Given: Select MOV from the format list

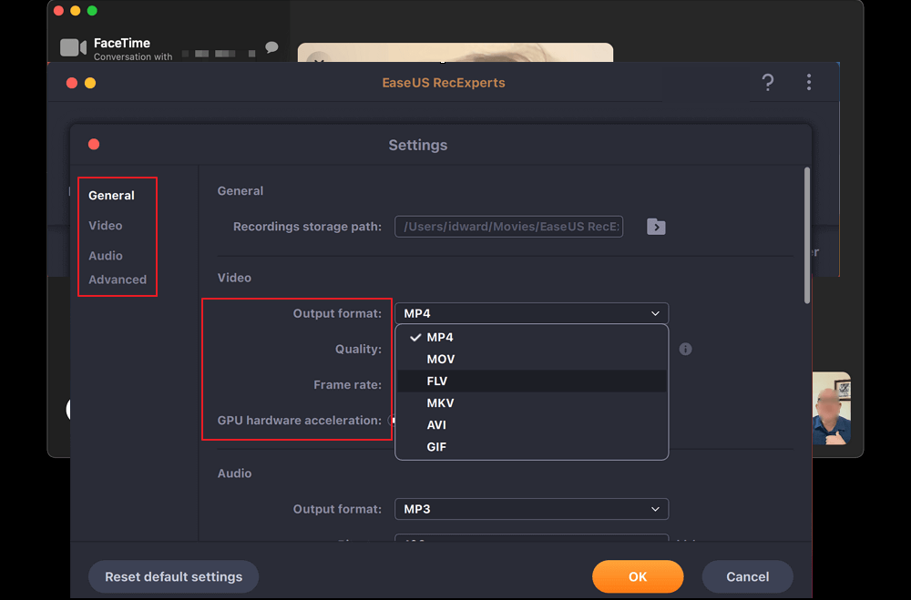Looking at the screenshot, I should [532, 360].
